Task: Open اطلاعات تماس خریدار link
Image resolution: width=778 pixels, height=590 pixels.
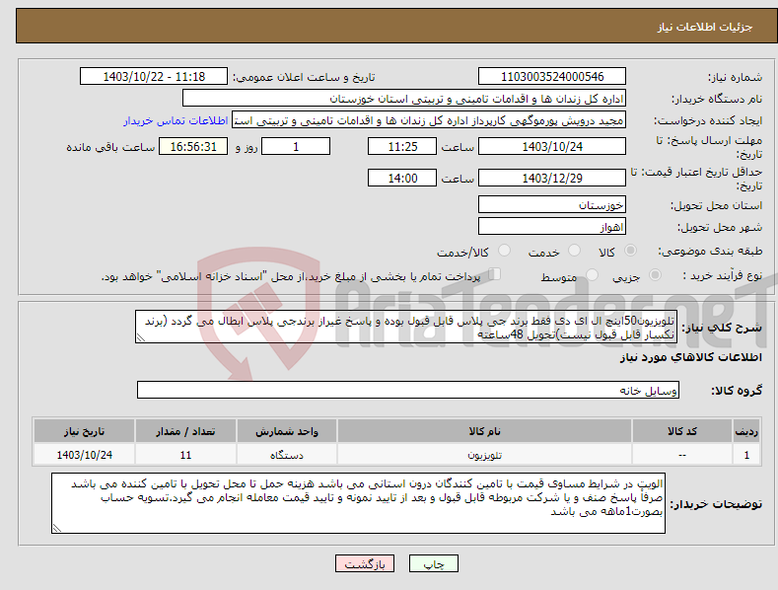Action: click(x=176, y=120)
